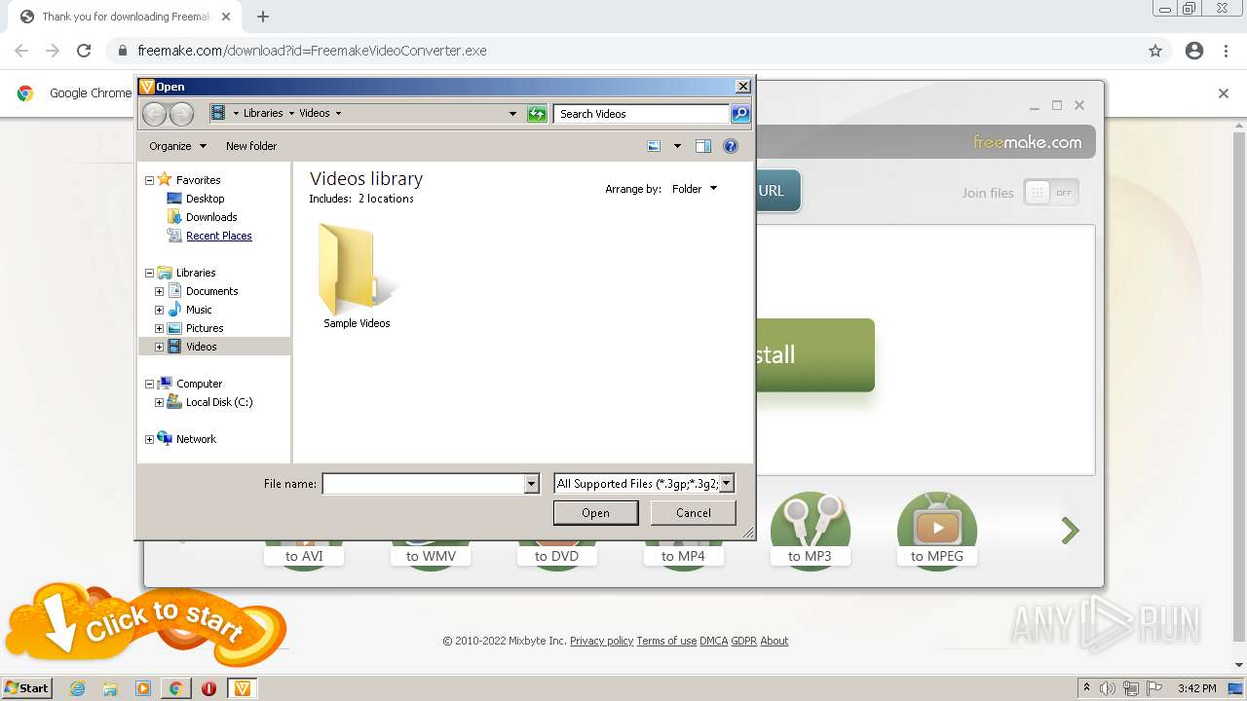Image resolution: width=1247 pixels, height=701 pixels.
Task: Click the search magnifier icon in Open dialog
Action: [740, 114]
